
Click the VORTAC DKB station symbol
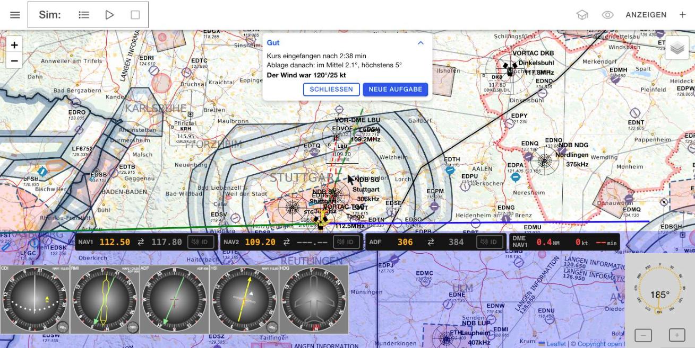pyautogui.click(x=510, y=69)
